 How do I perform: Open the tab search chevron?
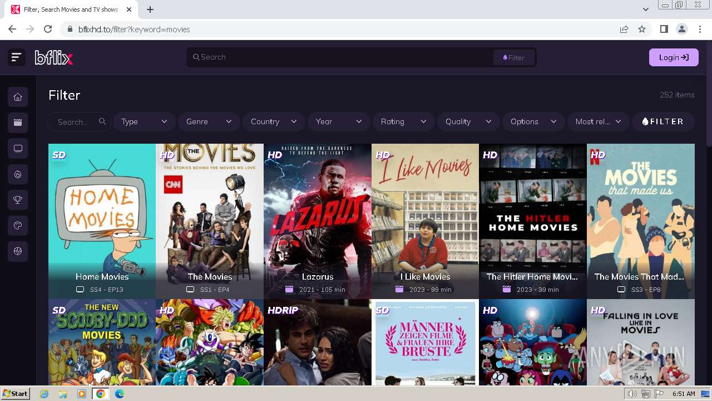tap(645, 9)
